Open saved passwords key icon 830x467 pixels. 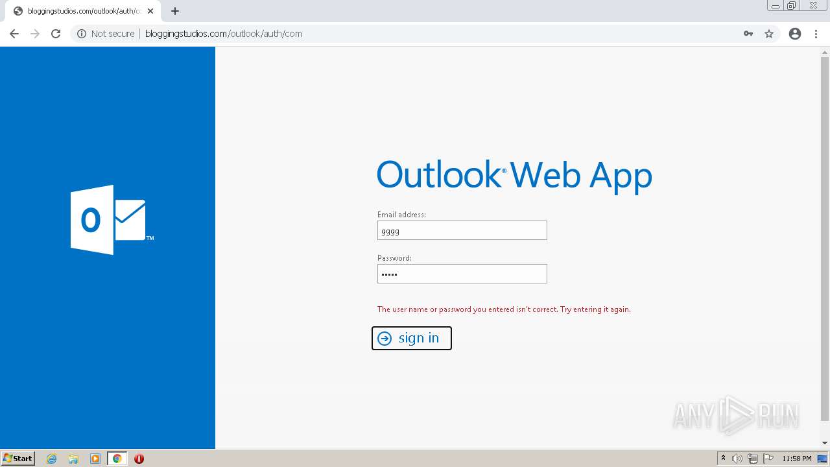click(748, 34)
